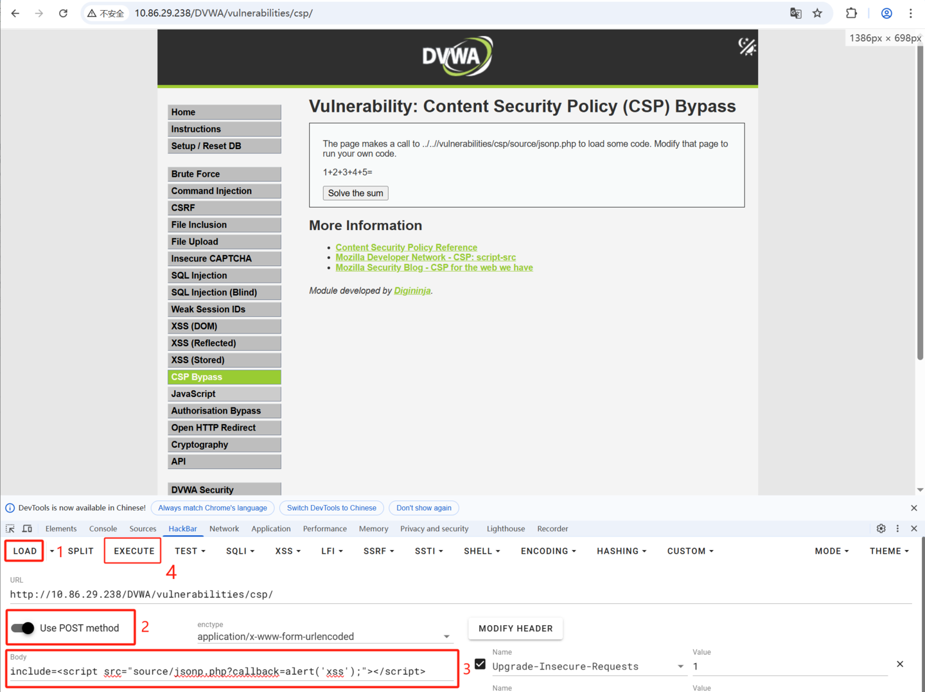Click the translate page icon in address bar
The width and height of the screenshot is (925, 692).
point(795,13)
